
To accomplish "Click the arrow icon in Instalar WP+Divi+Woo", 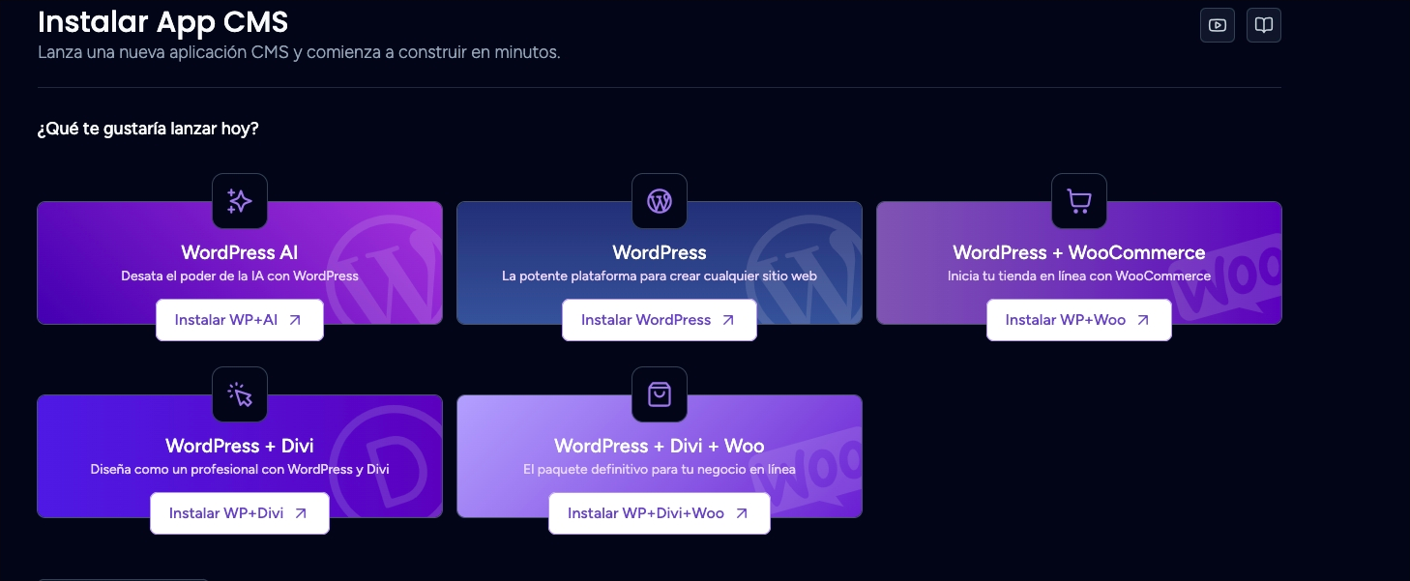I will pyautogui.click(x=742, y=513).
